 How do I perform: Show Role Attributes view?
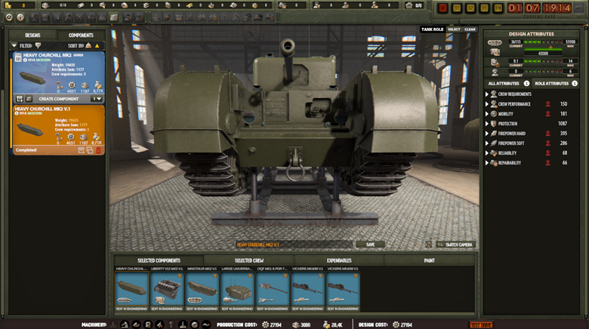[x=556, y=83]
